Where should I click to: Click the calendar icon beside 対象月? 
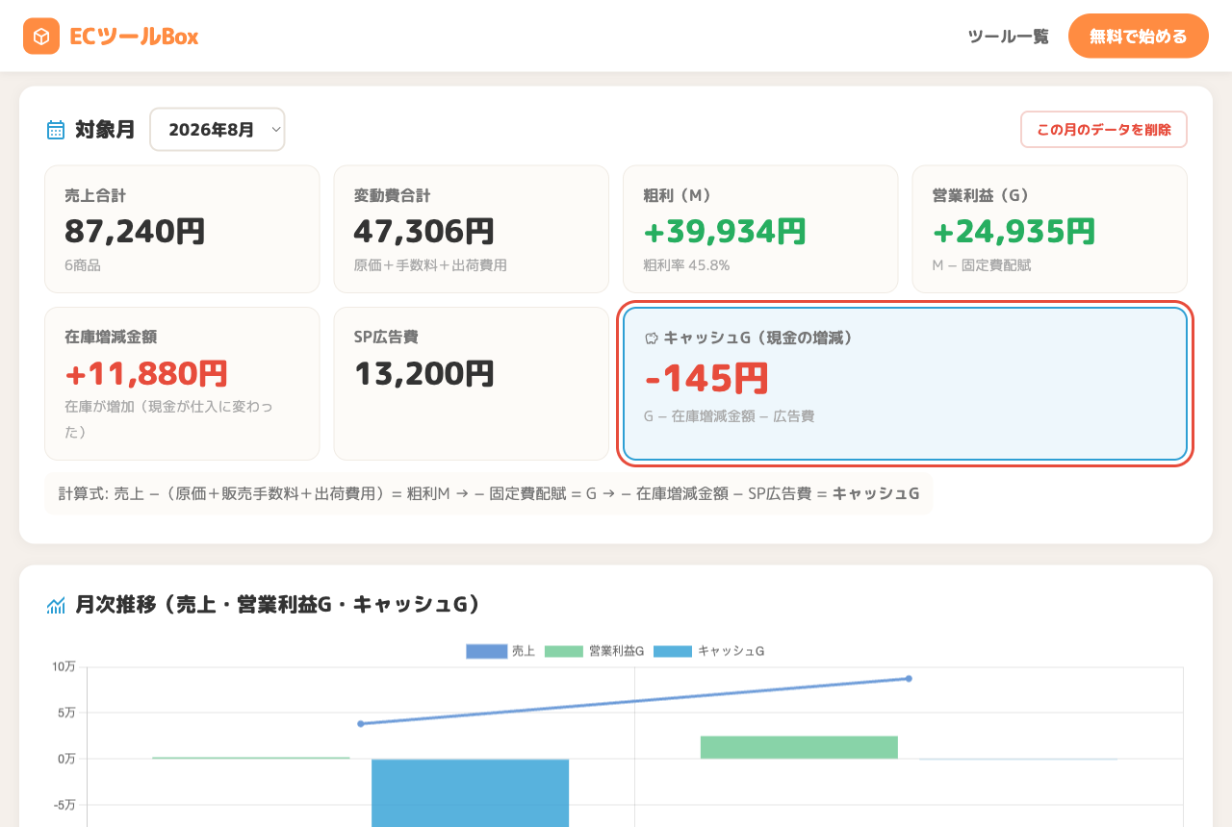coord(56,130)
